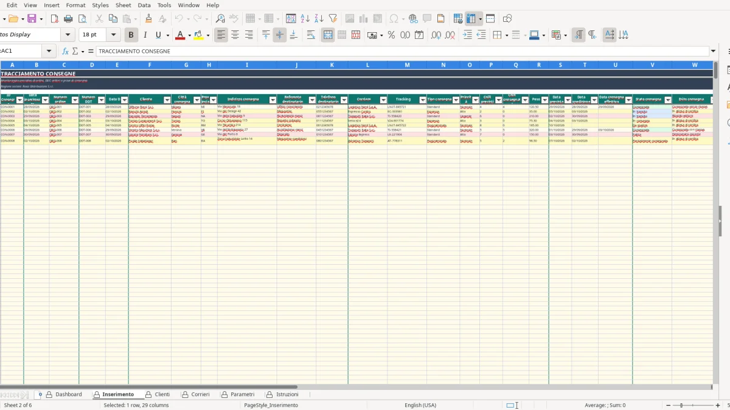Toggle Align Left
730x410 pixels.
point(221,35)
